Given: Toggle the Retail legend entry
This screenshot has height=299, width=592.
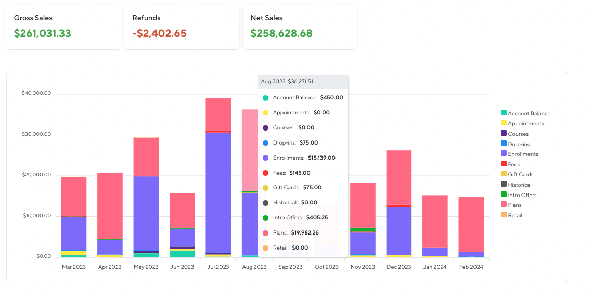Looking at the screenshot, I should [x=514, y=215].
